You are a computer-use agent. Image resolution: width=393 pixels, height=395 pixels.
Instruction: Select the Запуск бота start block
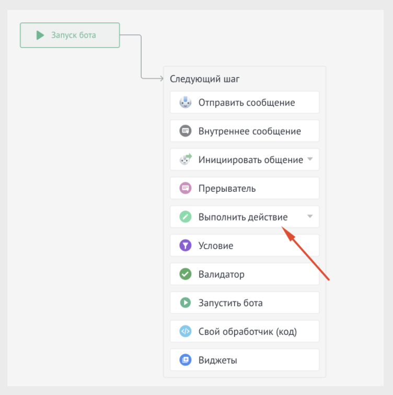pyautogui.click(x=73, y=36)
